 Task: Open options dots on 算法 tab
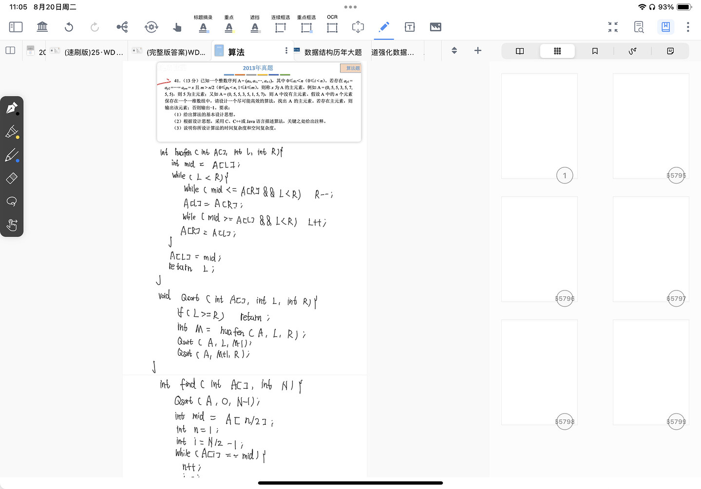click(x=286, y=51)
